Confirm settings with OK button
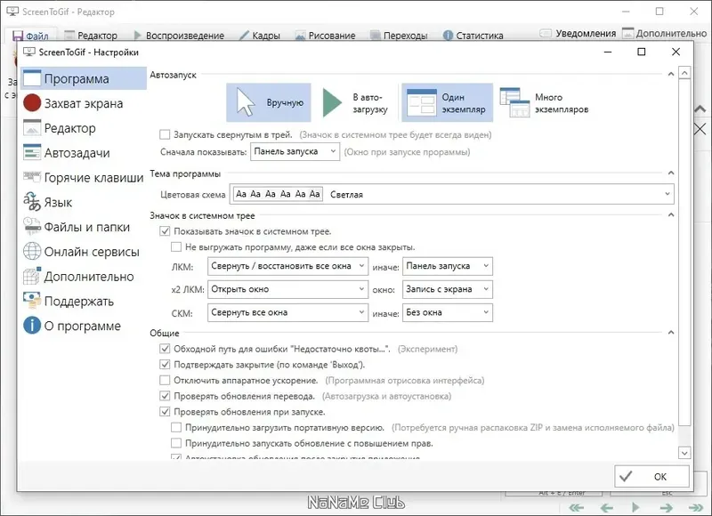This screenshot has width=712, height=516. pos(651,477)
